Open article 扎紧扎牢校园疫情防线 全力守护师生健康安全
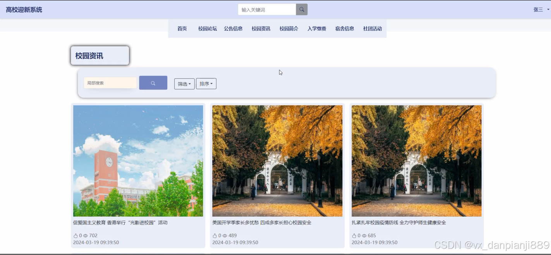 coord(399,223)
